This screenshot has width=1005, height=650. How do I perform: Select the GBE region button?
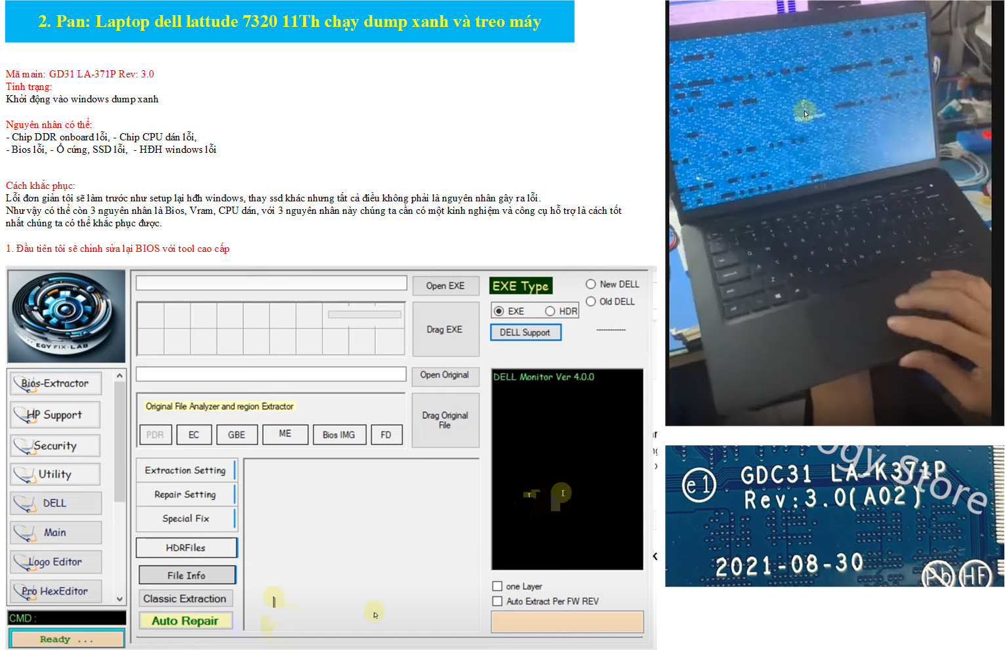click(x=237, y=435)
